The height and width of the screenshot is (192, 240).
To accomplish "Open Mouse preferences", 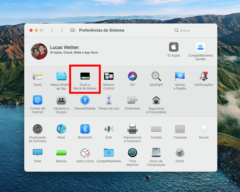I will (204, 129).
